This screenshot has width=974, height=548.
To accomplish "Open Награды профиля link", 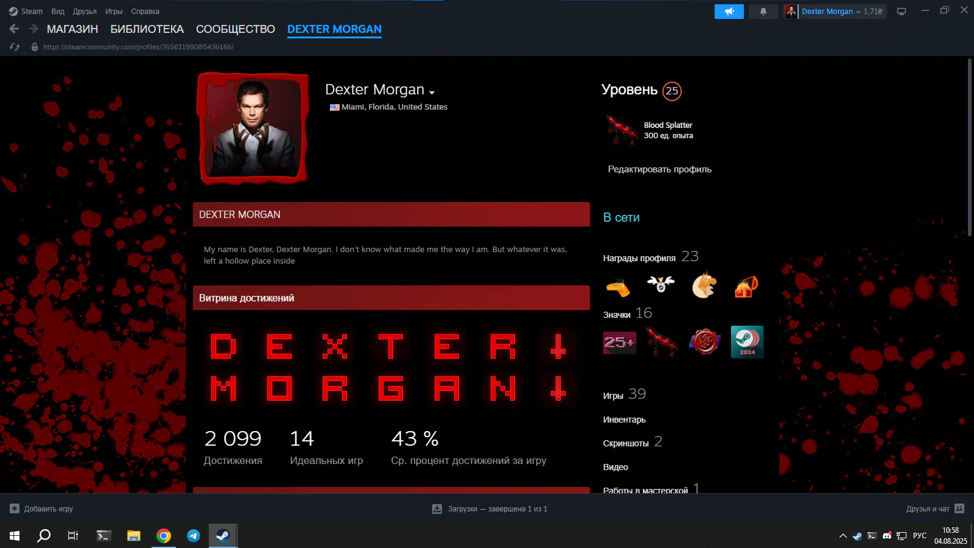I will [651, 257].
